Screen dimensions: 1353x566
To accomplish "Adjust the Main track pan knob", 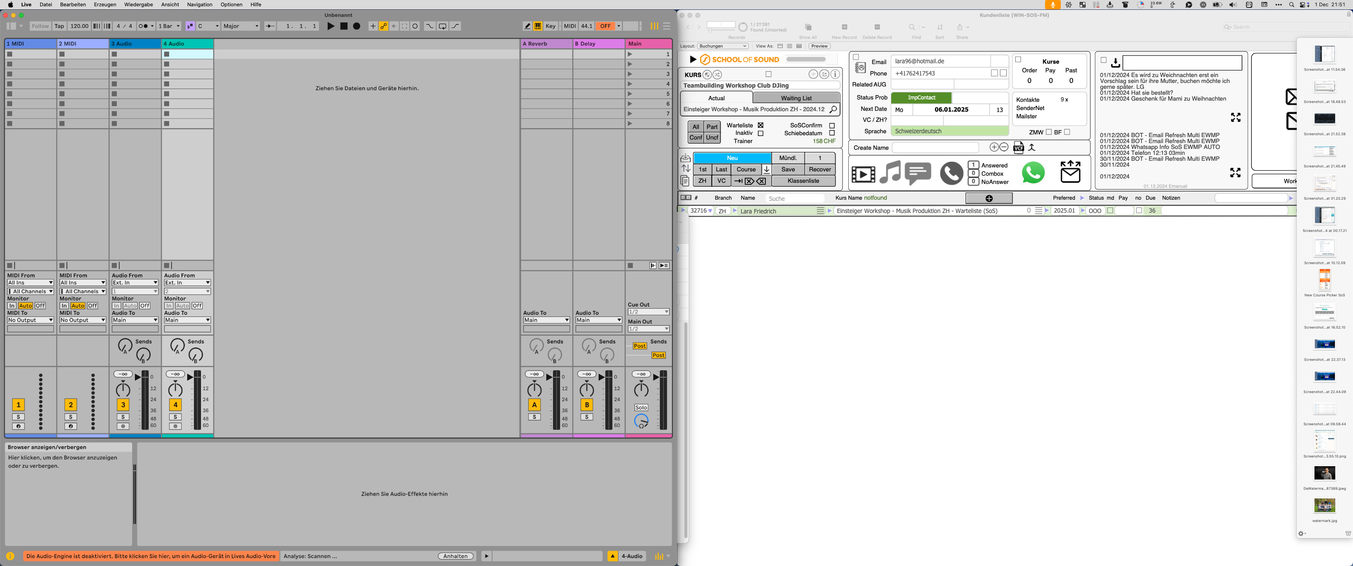I will point(641,390).
